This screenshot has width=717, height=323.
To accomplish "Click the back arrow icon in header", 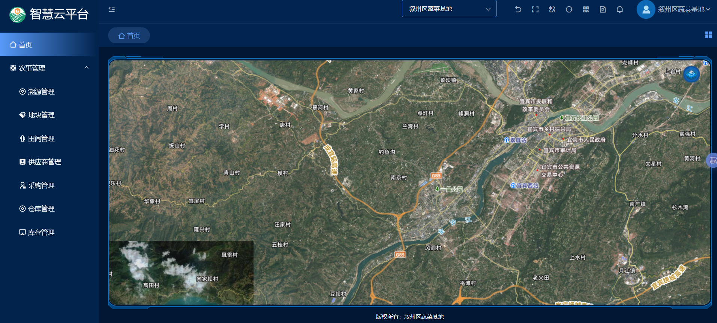I will (x=518, y=9).
